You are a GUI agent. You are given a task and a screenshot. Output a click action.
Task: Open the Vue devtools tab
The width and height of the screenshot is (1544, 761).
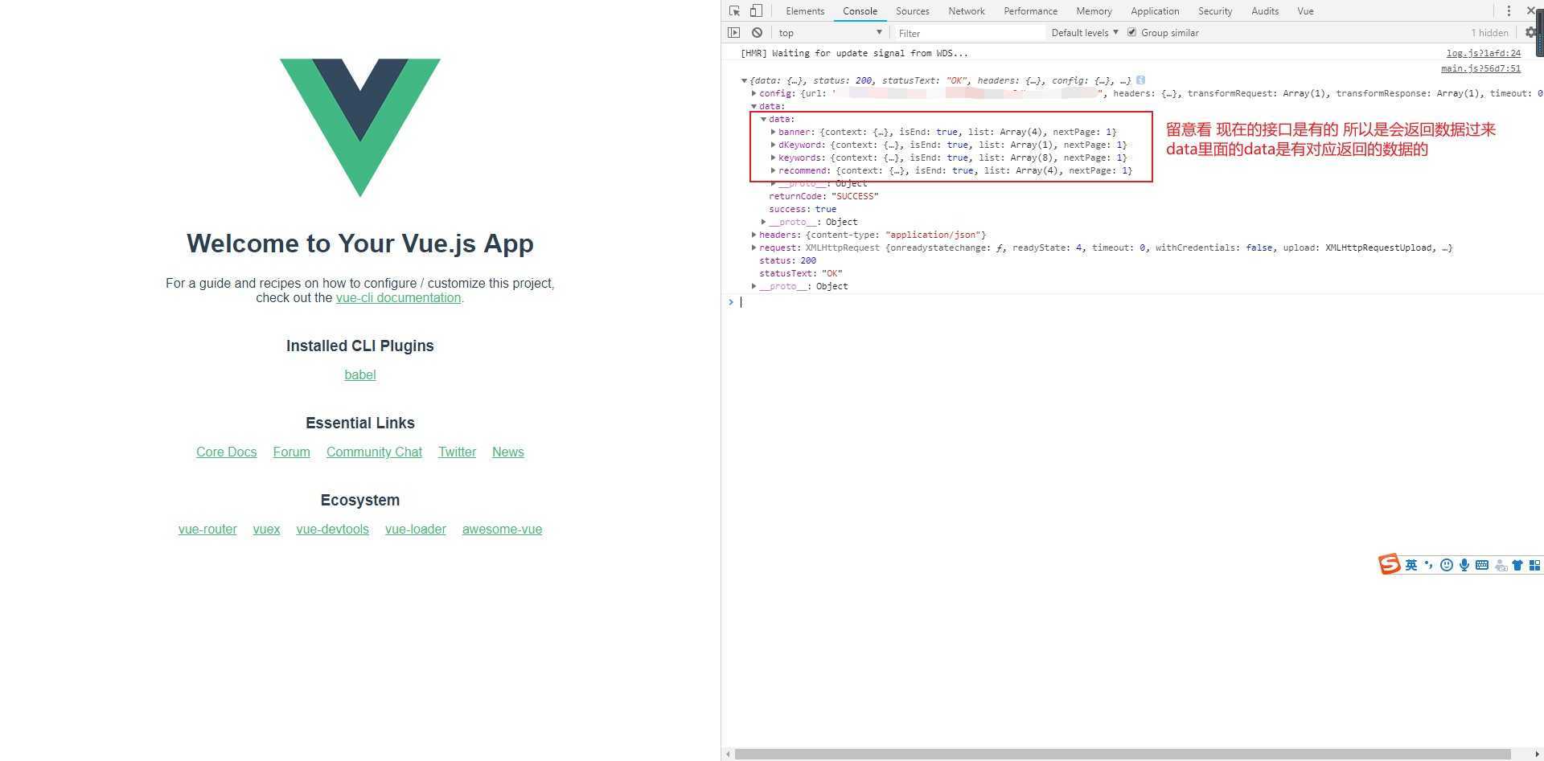coord(1305,11)
